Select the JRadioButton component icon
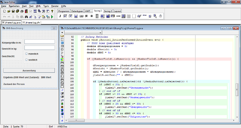 click(92, 16)
